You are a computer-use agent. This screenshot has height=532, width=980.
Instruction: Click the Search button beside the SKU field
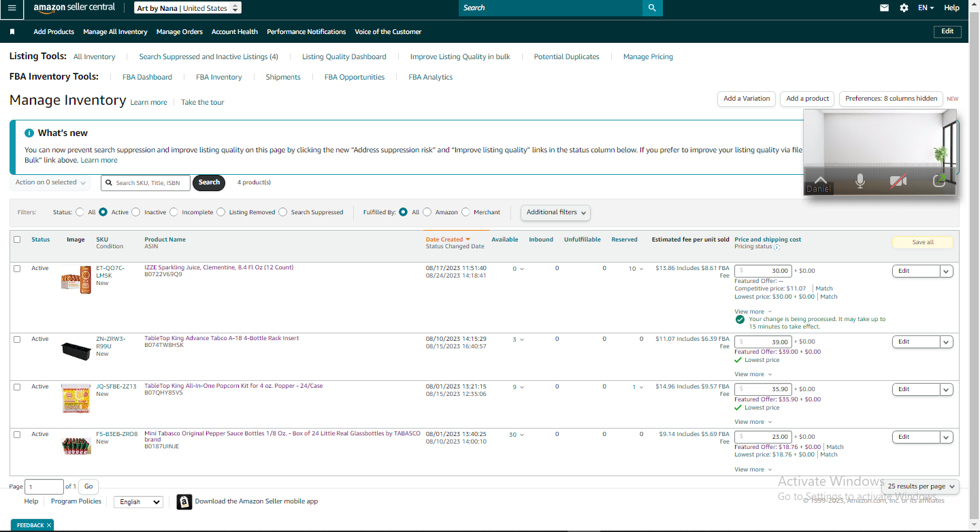pyautogui.click(x=209, y=182)
